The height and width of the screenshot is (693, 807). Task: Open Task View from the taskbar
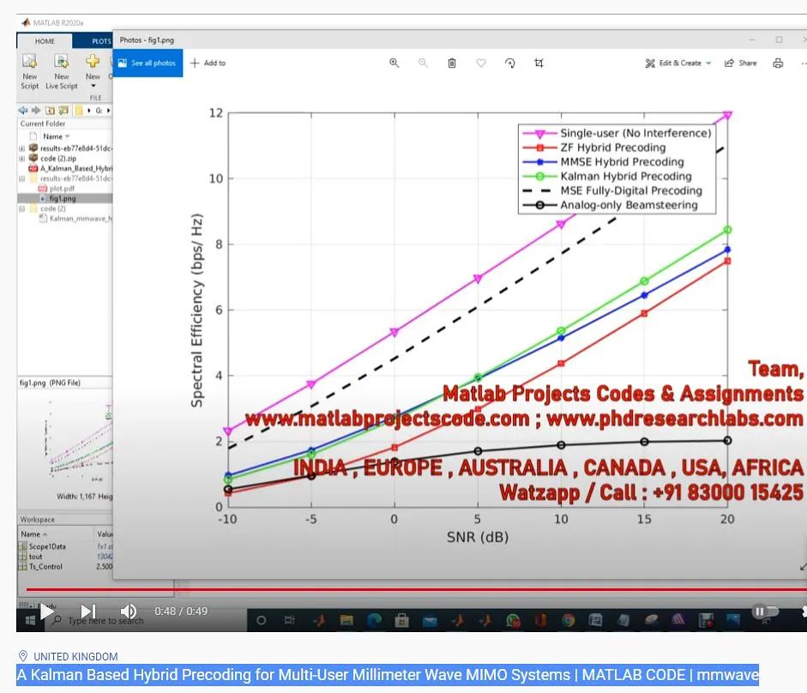pos(289,620)
